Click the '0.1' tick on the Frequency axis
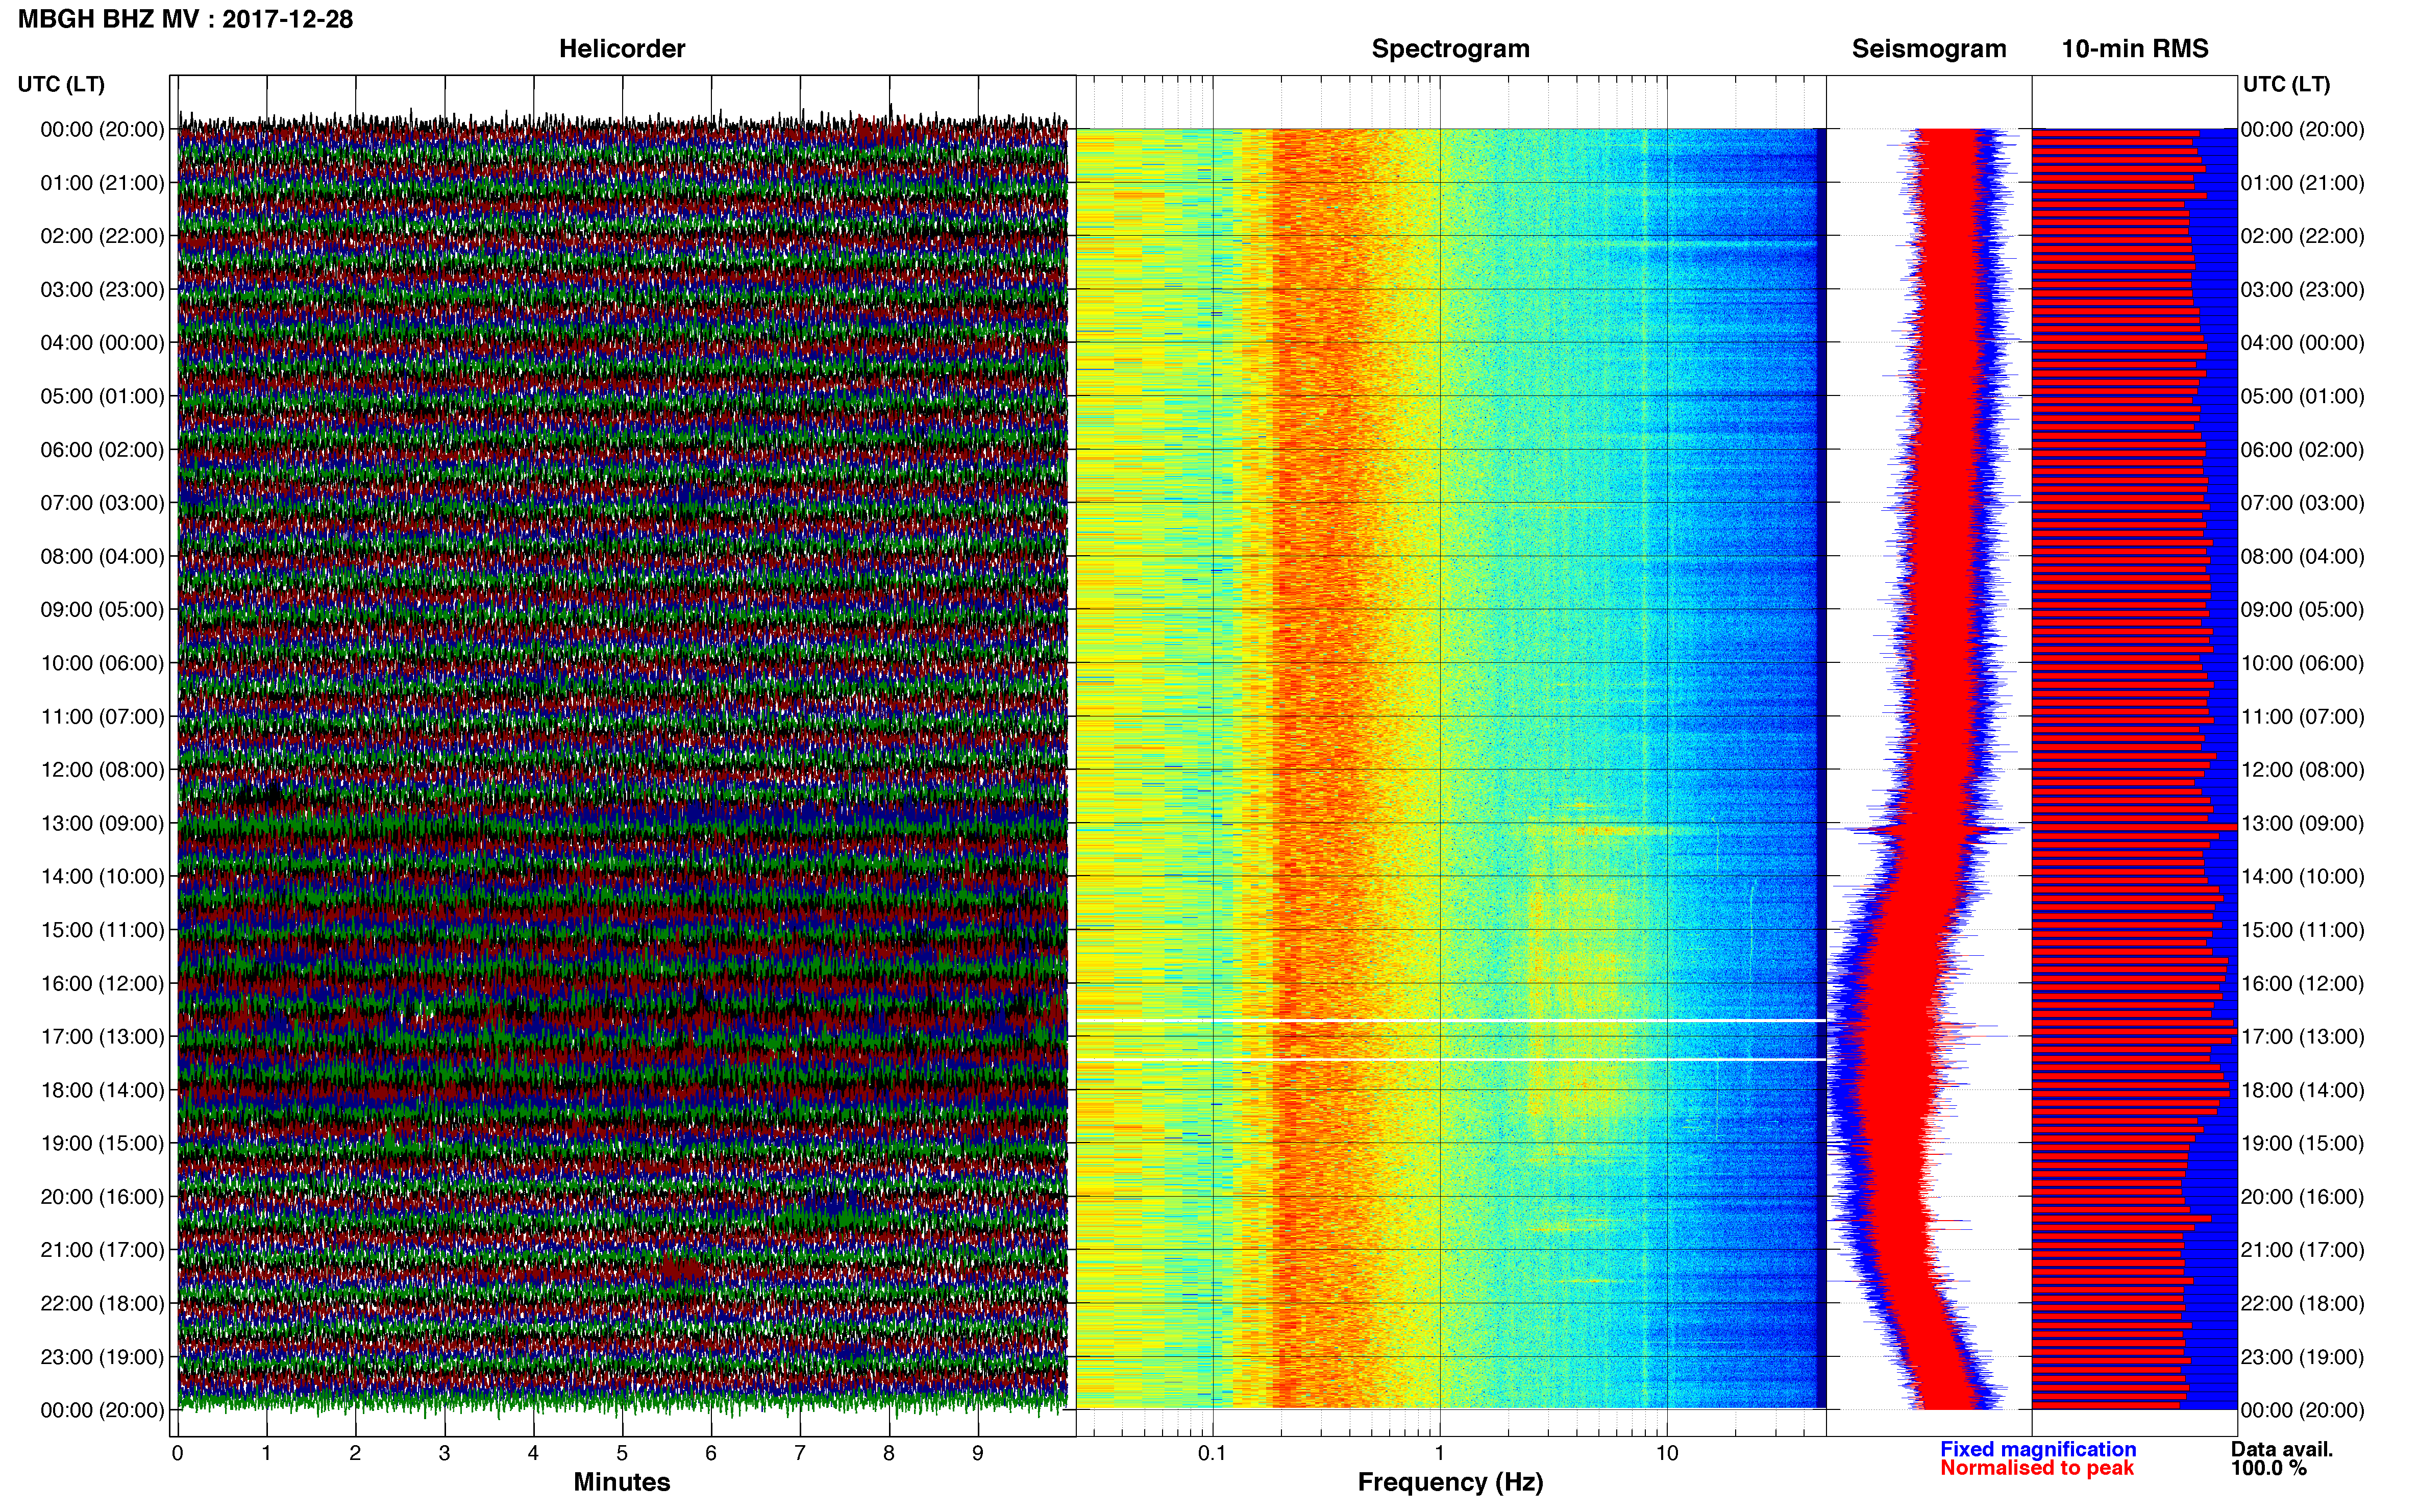The image size is (2419, 1512). tap(1212, 1454)
